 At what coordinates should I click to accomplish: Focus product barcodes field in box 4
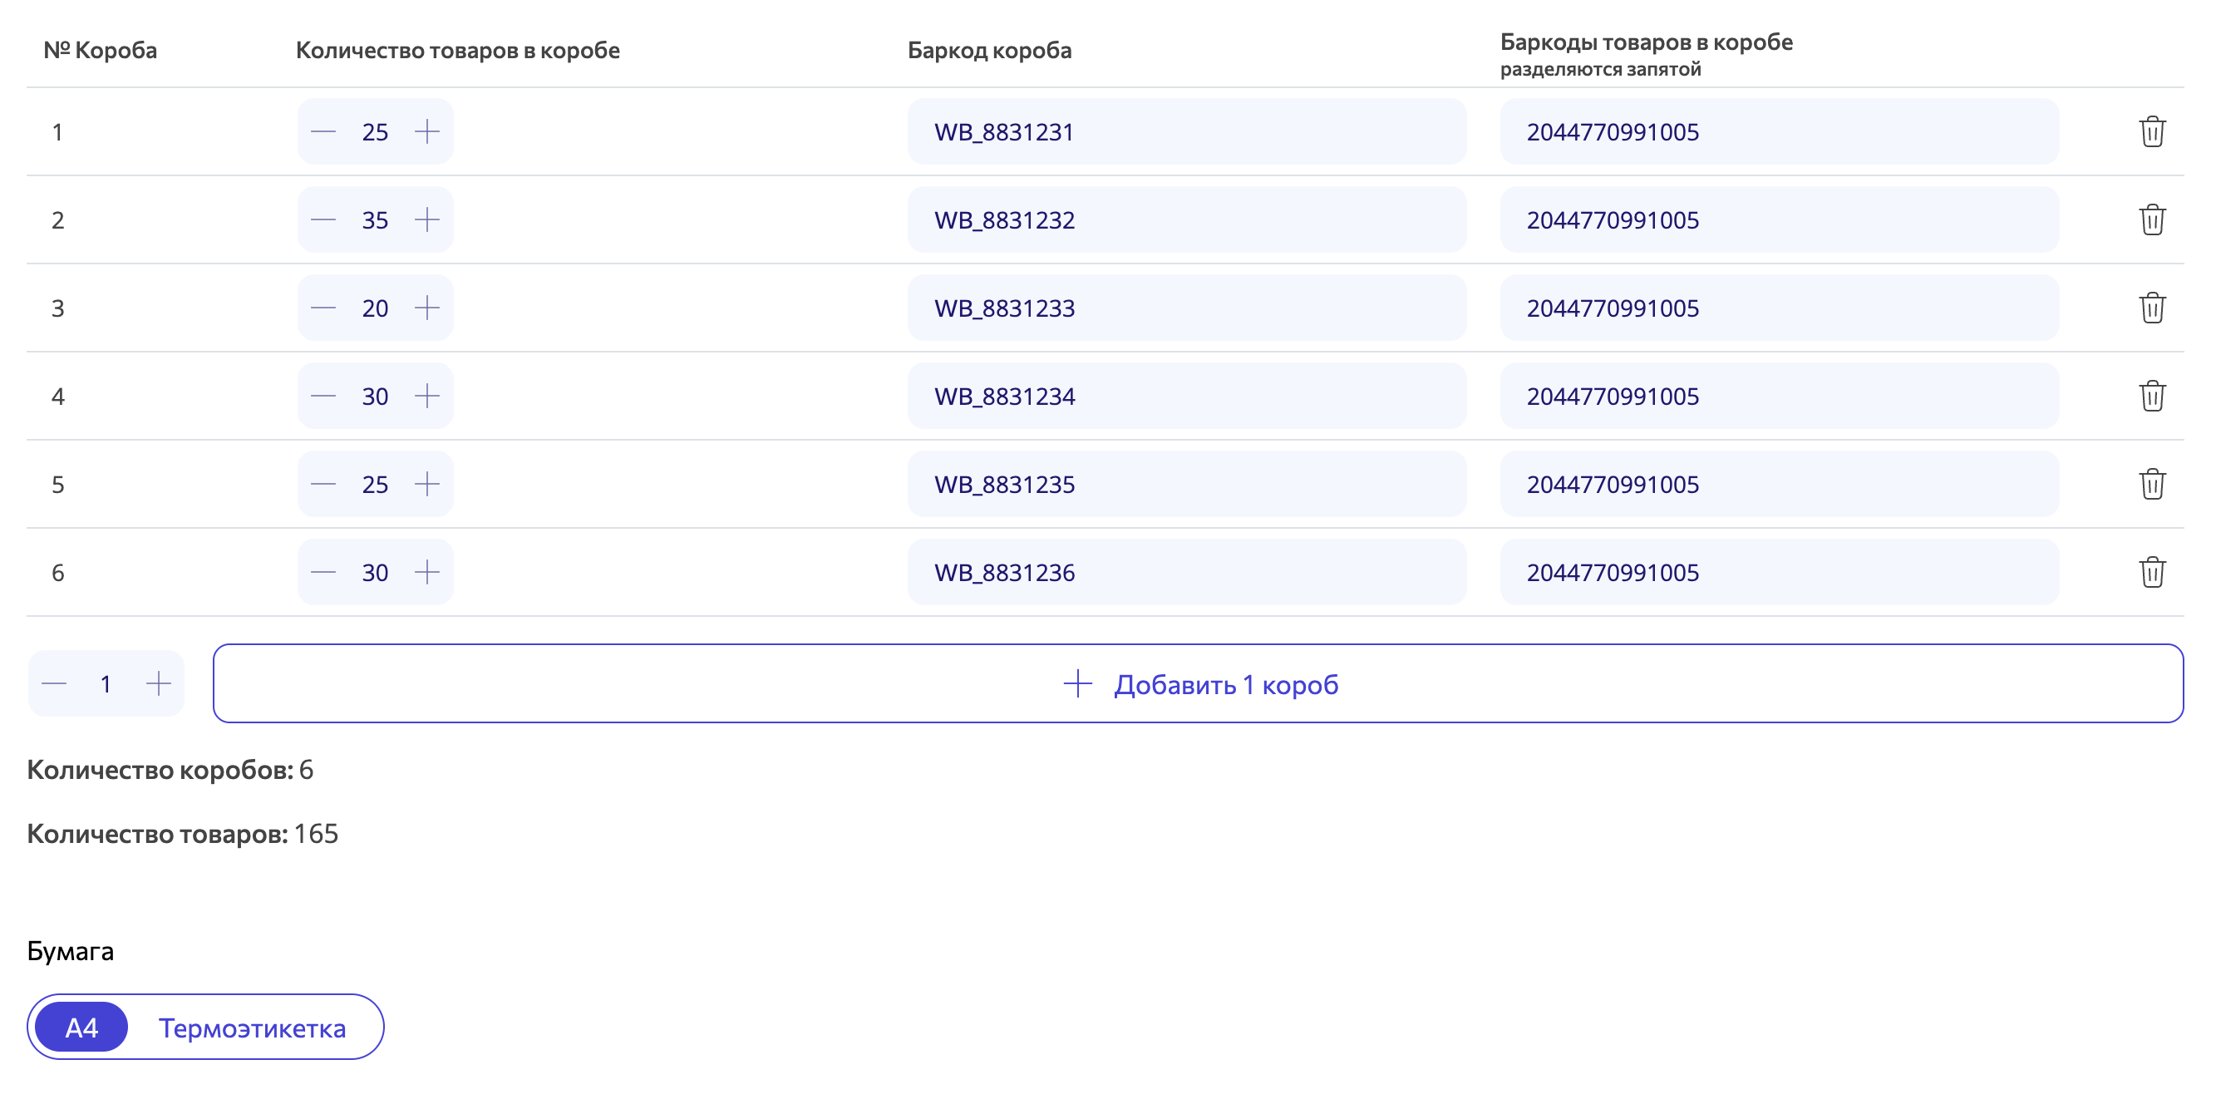[x=1779, y=396]
